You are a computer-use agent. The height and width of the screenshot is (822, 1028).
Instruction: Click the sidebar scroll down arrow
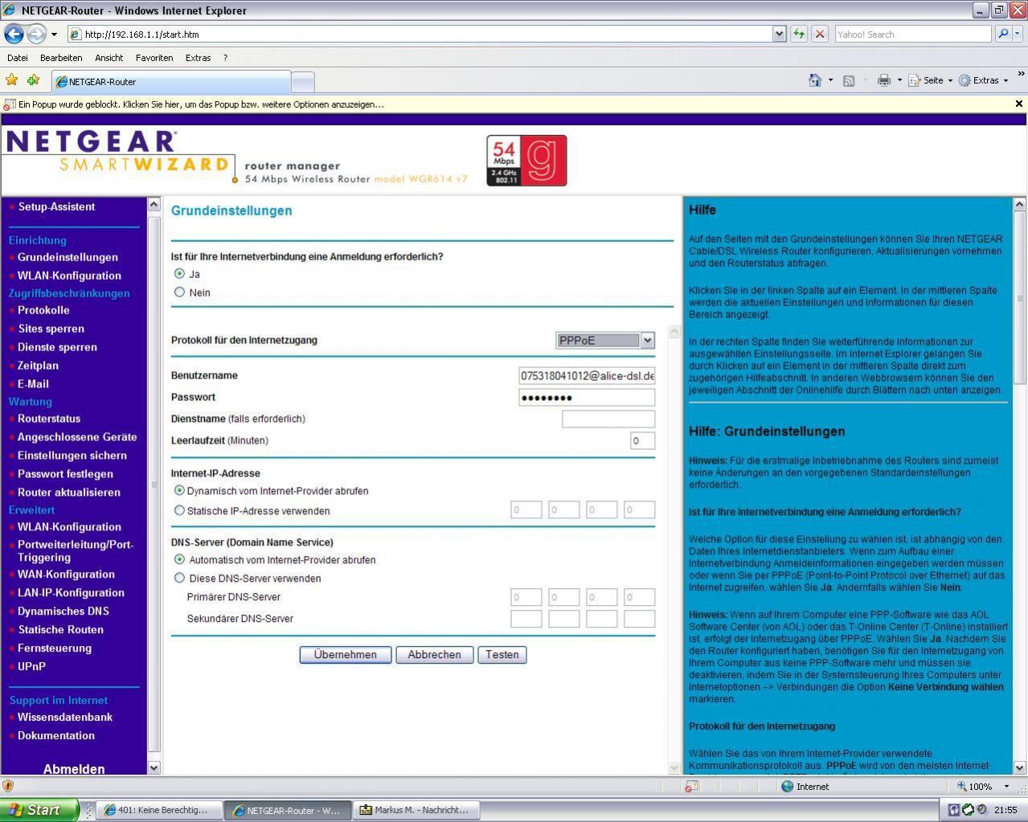(154, 767)
